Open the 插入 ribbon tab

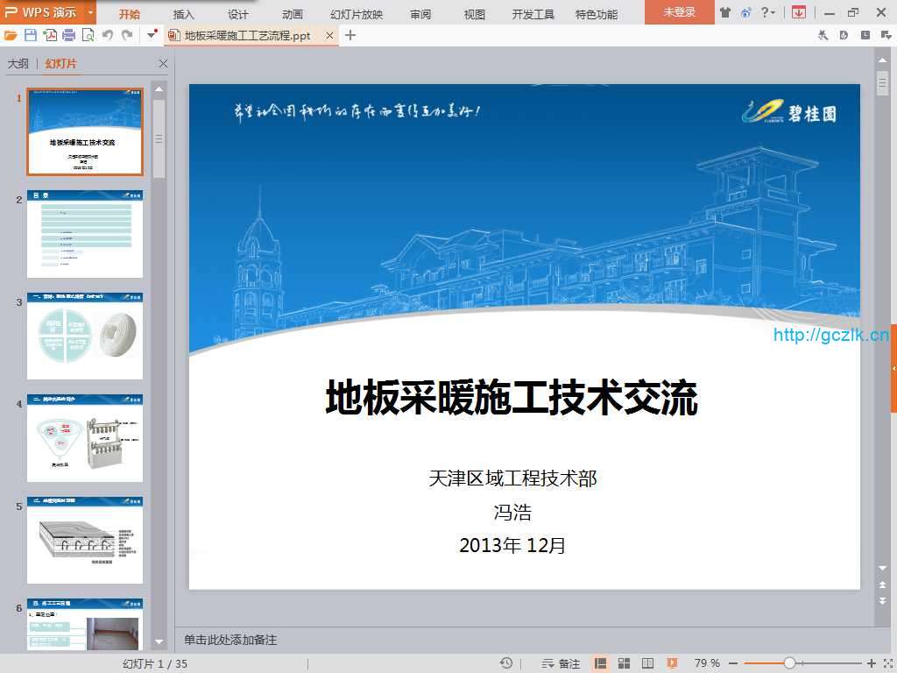click(184, 14)
